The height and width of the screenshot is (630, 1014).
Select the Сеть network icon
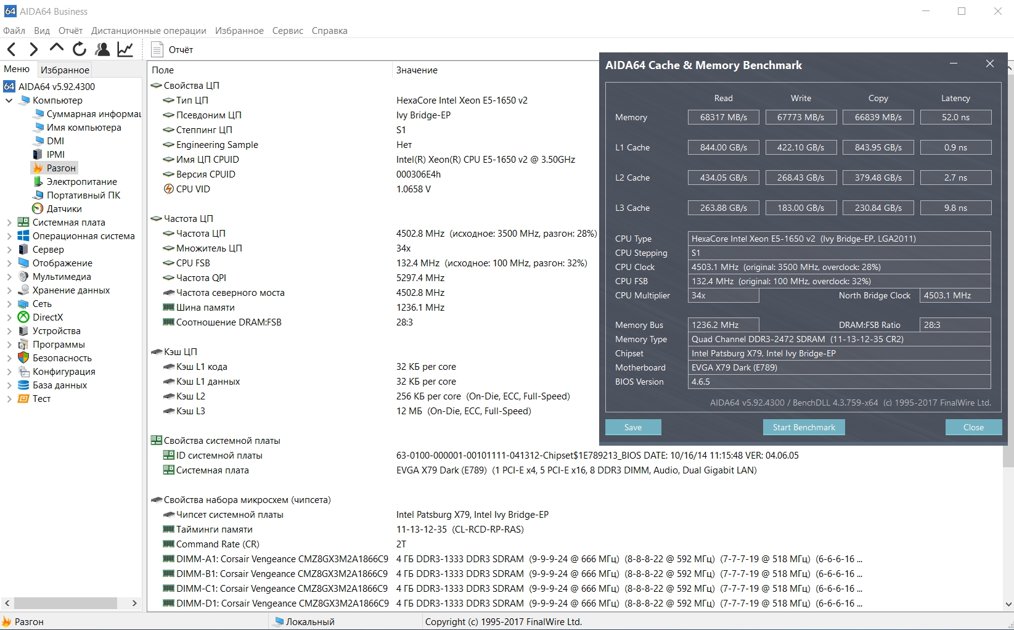(x=23, y=303)
